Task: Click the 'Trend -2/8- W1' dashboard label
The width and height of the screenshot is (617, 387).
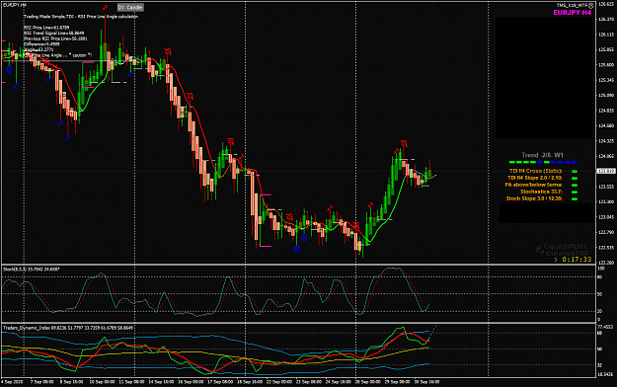Action: (x=542, y=155)
